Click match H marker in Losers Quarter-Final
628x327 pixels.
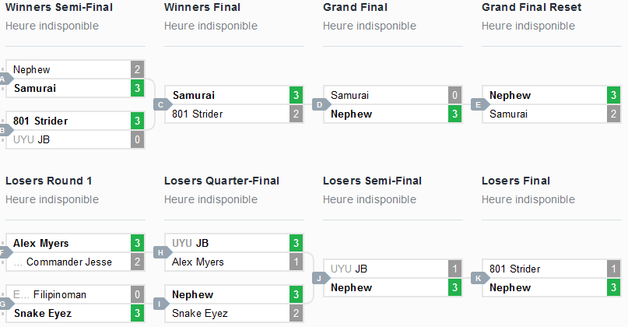(162, 252)
